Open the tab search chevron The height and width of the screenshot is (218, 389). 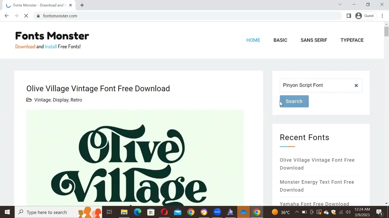point(340,5)
